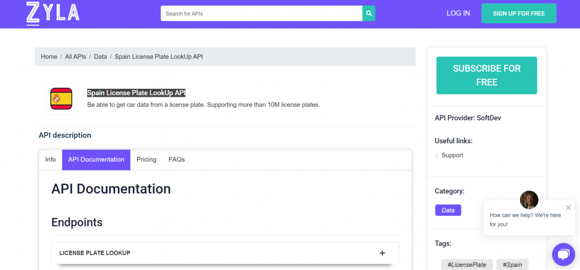This screenshot has width=580, height=270.
Task: Go to Home breadcrumb
Action: coord(49,57)
